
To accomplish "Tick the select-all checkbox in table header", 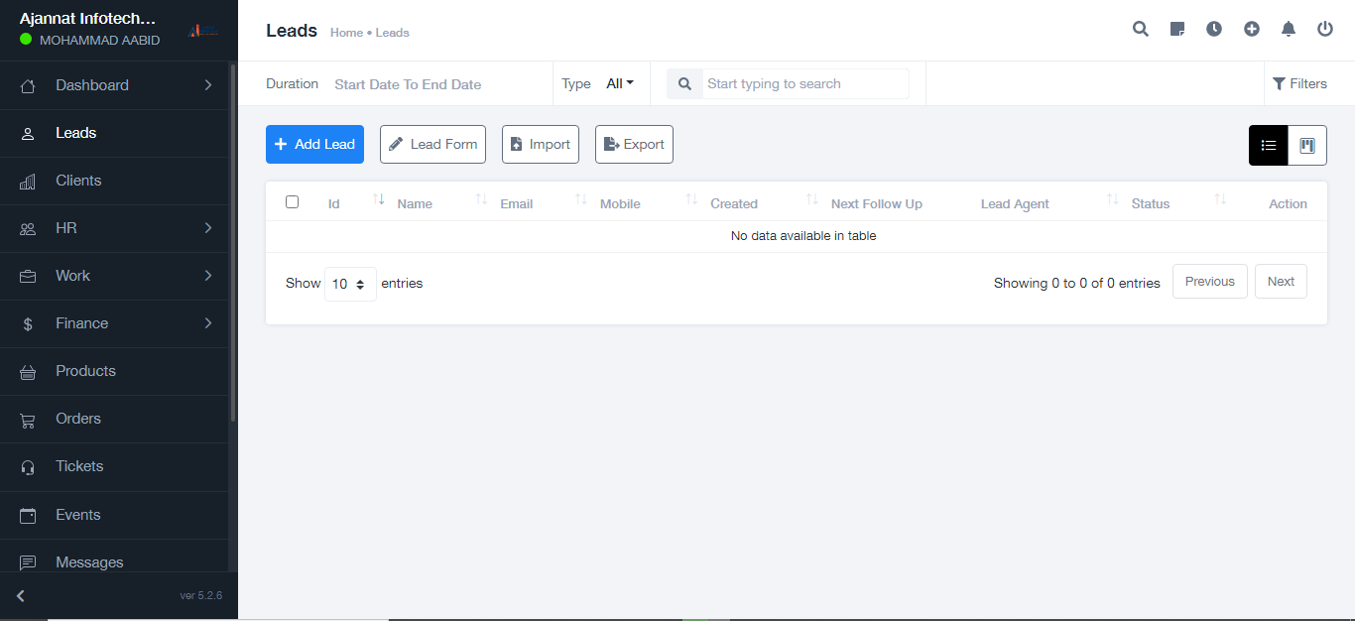I will click(x=292, y=202).
